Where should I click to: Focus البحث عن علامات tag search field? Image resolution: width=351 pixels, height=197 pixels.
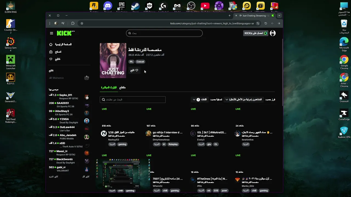[133, 100]
